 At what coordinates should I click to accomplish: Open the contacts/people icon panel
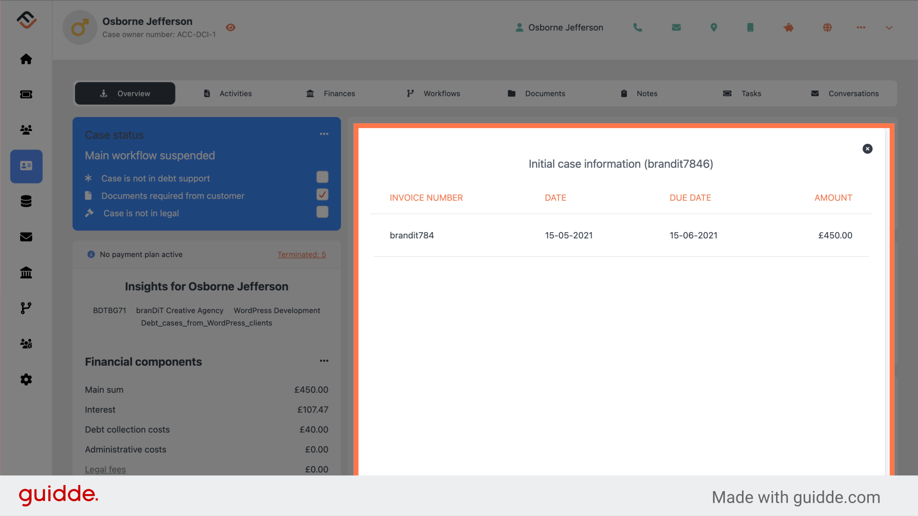(x=26, y=130)
